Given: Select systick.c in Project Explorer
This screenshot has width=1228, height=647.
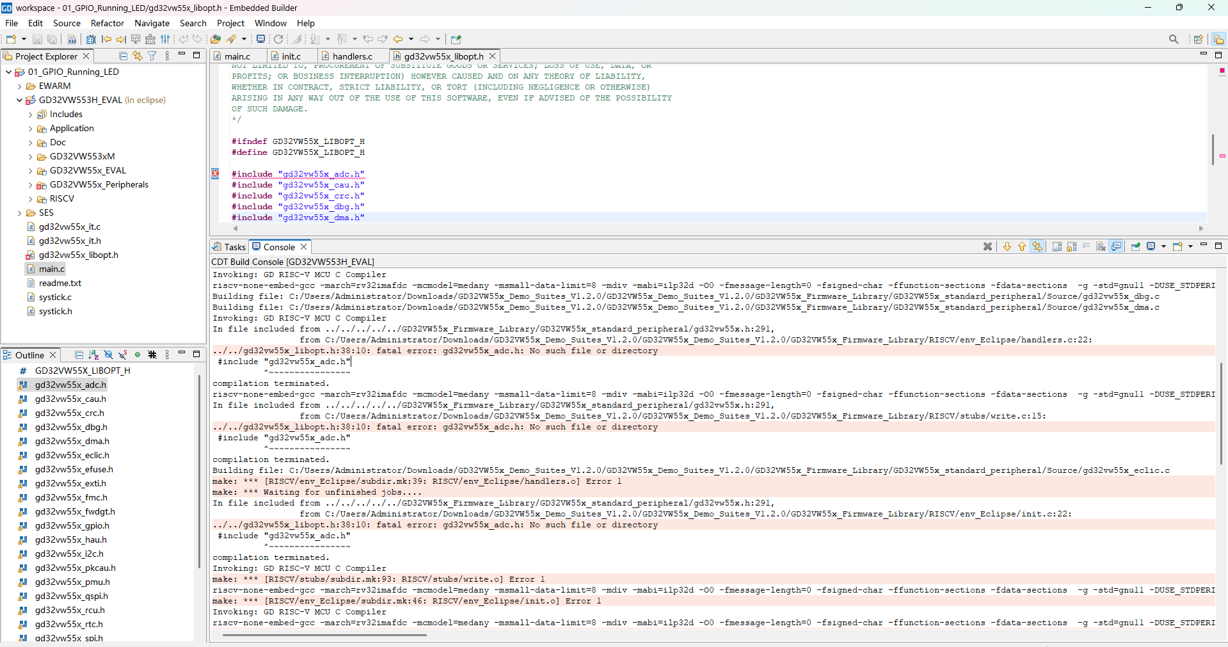Looking at the screenshot, I should click(55, 297).
